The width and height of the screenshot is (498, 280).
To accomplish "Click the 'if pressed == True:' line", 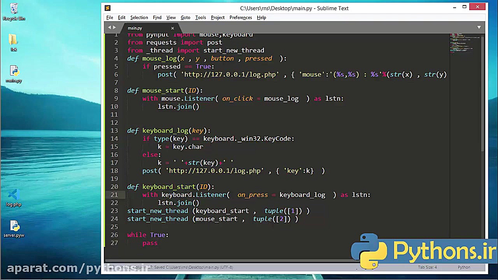I will [178, 66].
